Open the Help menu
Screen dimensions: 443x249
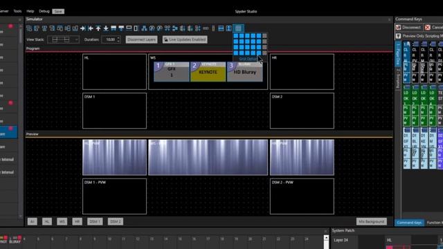[30, 11]
